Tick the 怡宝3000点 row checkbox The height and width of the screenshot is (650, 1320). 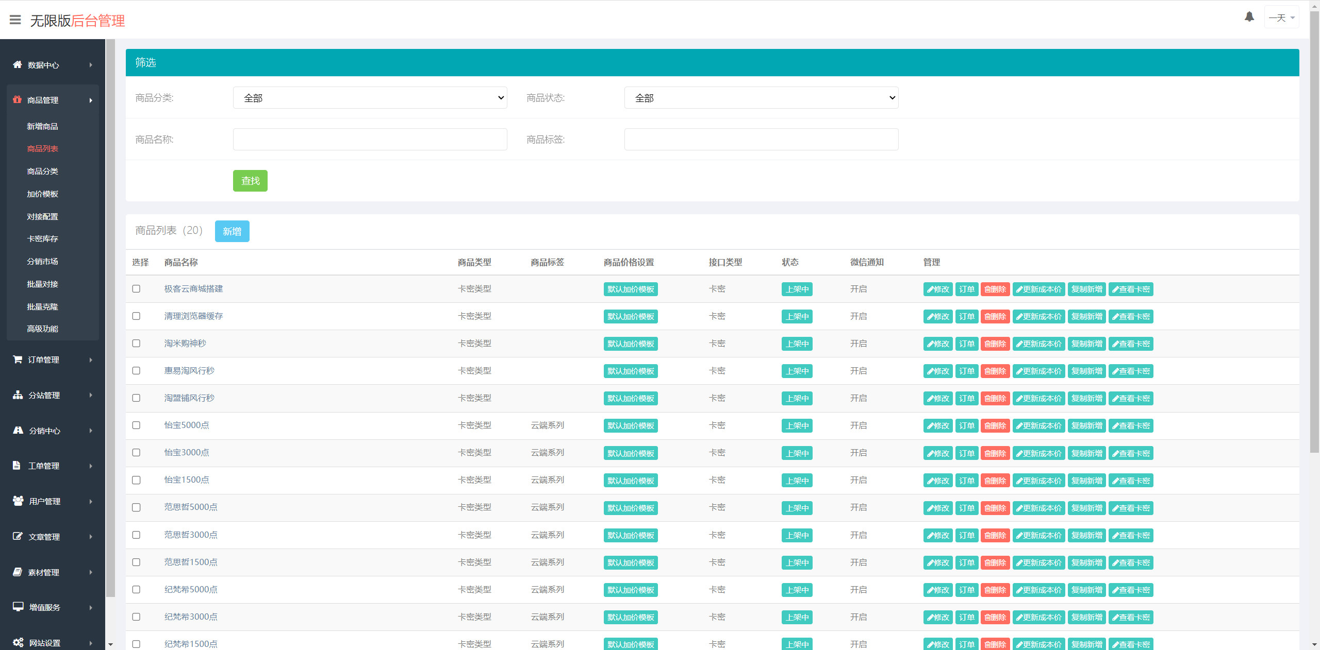[x=136, y=452]
